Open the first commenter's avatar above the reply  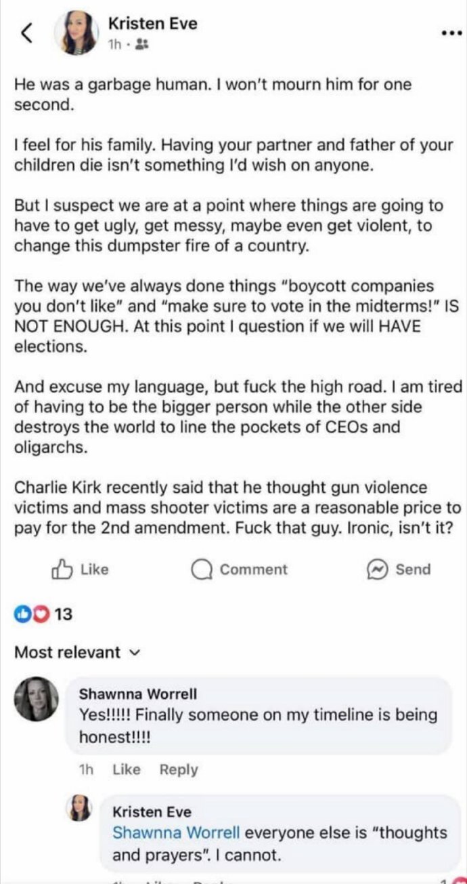click(x=37, y=698)
